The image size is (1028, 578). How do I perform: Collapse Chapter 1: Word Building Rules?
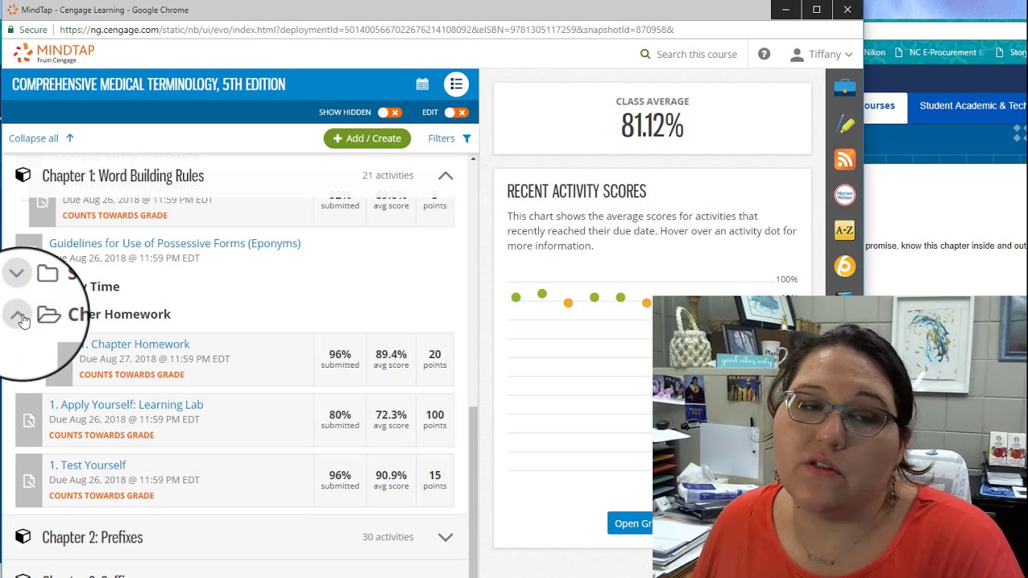[x=445, y=176]
